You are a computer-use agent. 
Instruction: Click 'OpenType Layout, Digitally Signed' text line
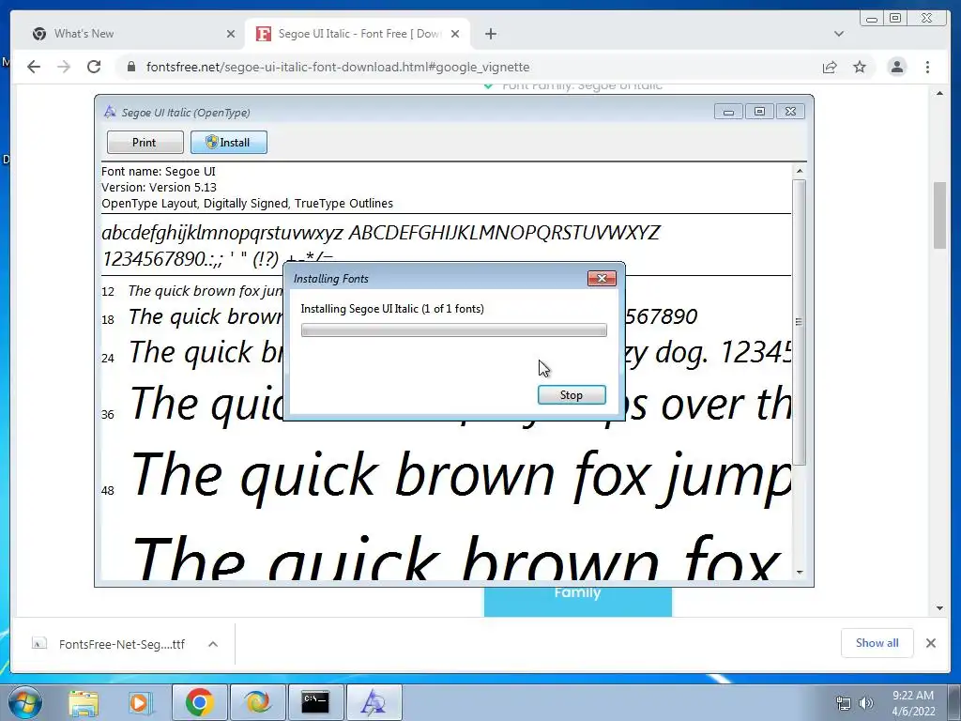[247, 204]
